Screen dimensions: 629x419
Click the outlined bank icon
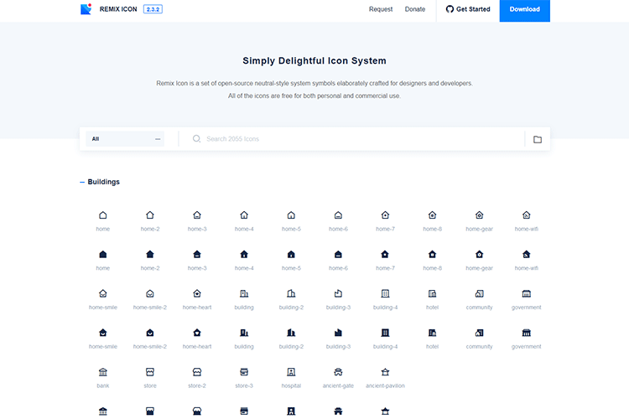click(103, 372)
